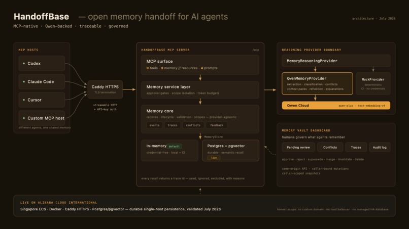Select the conflicts chip in Memory core

(193, 125)
